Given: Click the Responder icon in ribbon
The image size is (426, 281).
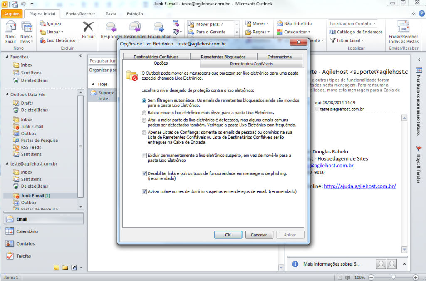Looking at the screenshot, I should click(111, 27).
